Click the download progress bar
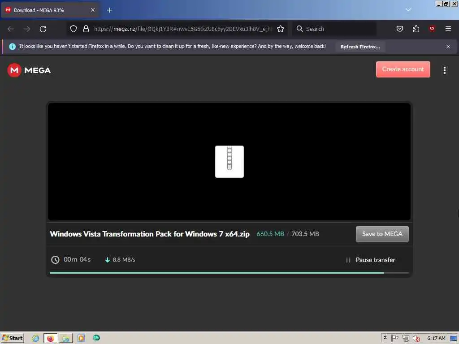The height and width of the screenshot is (344, 459). coord(229,273)
